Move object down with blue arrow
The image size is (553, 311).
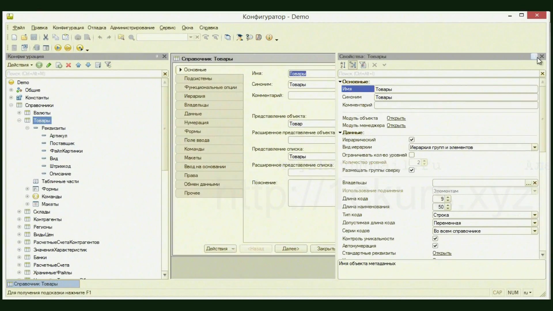click(x=88, y=65)
